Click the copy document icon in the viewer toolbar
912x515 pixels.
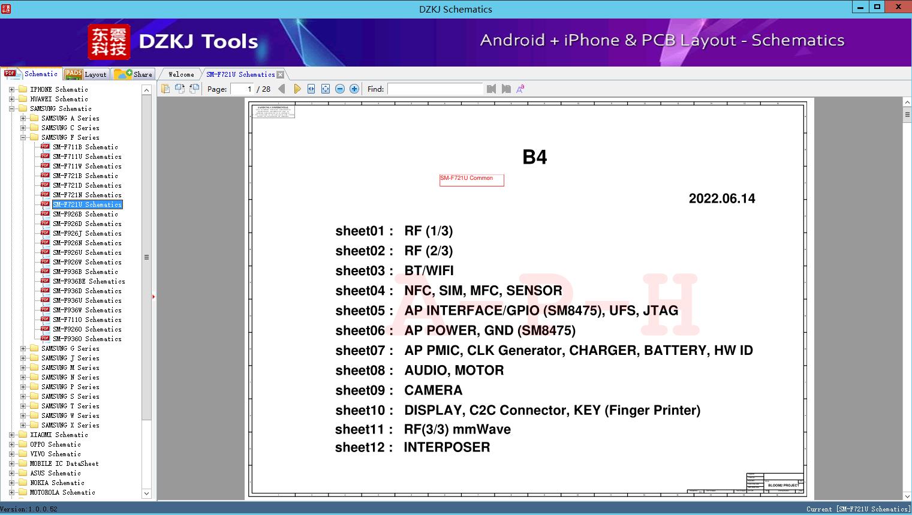pyautogui.click(x=165, y=89)
